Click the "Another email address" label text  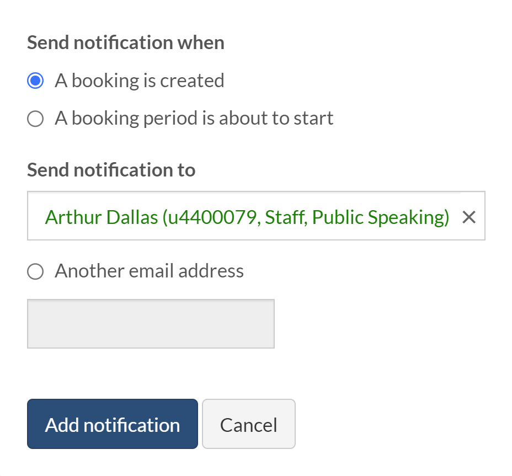[150, 271]
